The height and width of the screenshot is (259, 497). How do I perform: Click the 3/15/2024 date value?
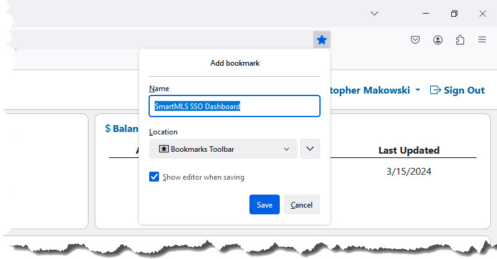(x=408, y=172)
